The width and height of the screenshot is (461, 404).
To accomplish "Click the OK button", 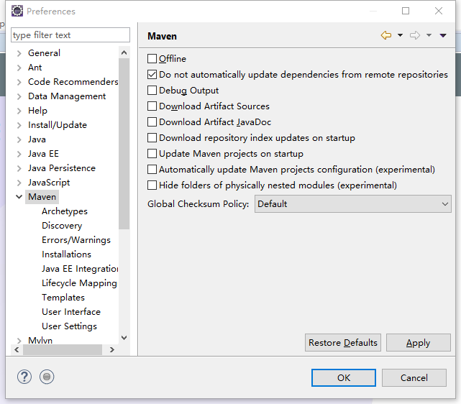I will 344,377.
